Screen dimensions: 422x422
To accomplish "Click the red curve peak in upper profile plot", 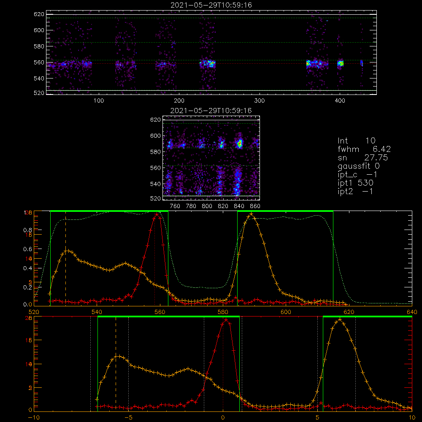I will coord(157,214).
